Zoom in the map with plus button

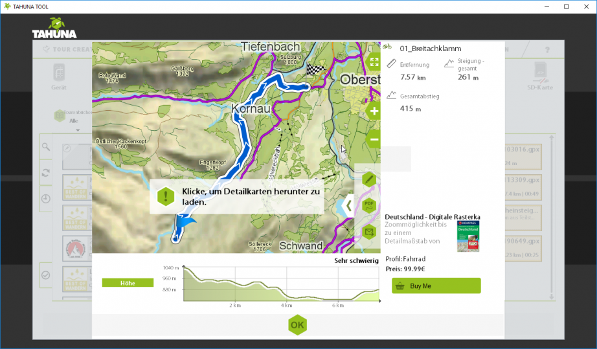(374, 111)
